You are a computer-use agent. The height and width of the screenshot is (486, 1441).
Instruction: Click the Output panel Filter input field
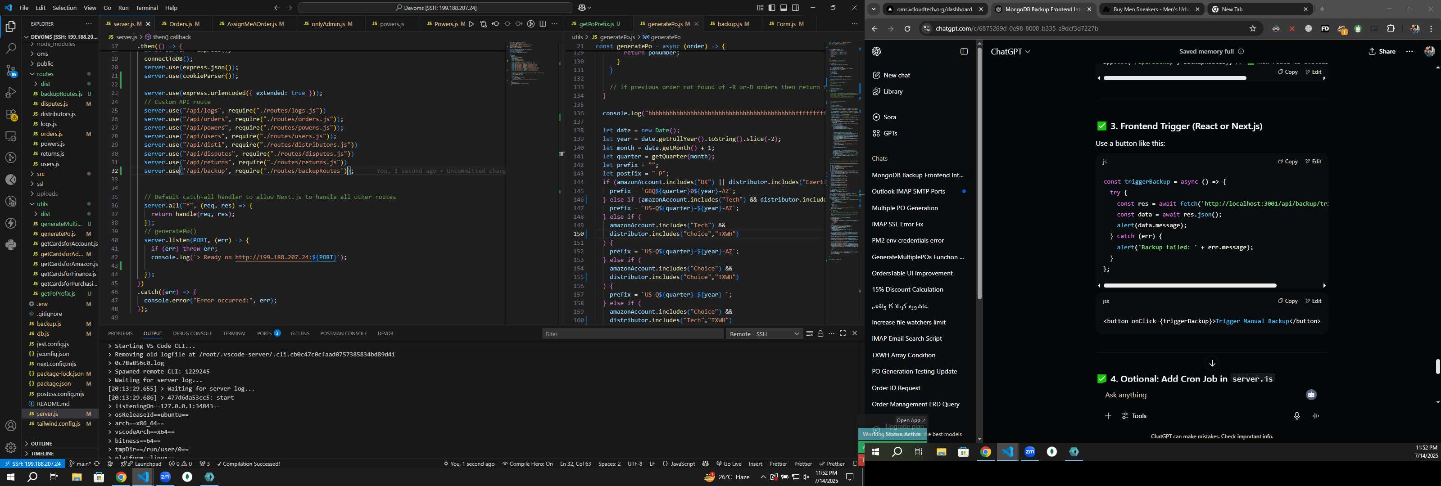[x=632, y=334]
